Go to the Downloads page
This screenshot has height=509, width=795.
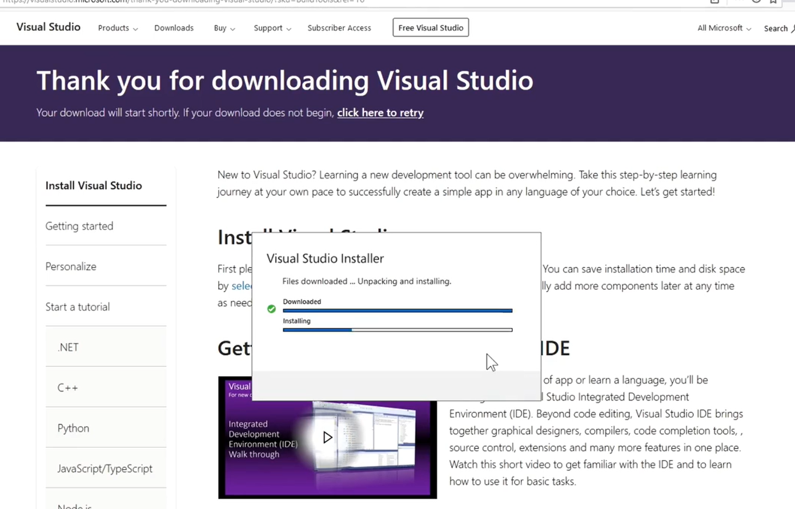coord(174,28)
